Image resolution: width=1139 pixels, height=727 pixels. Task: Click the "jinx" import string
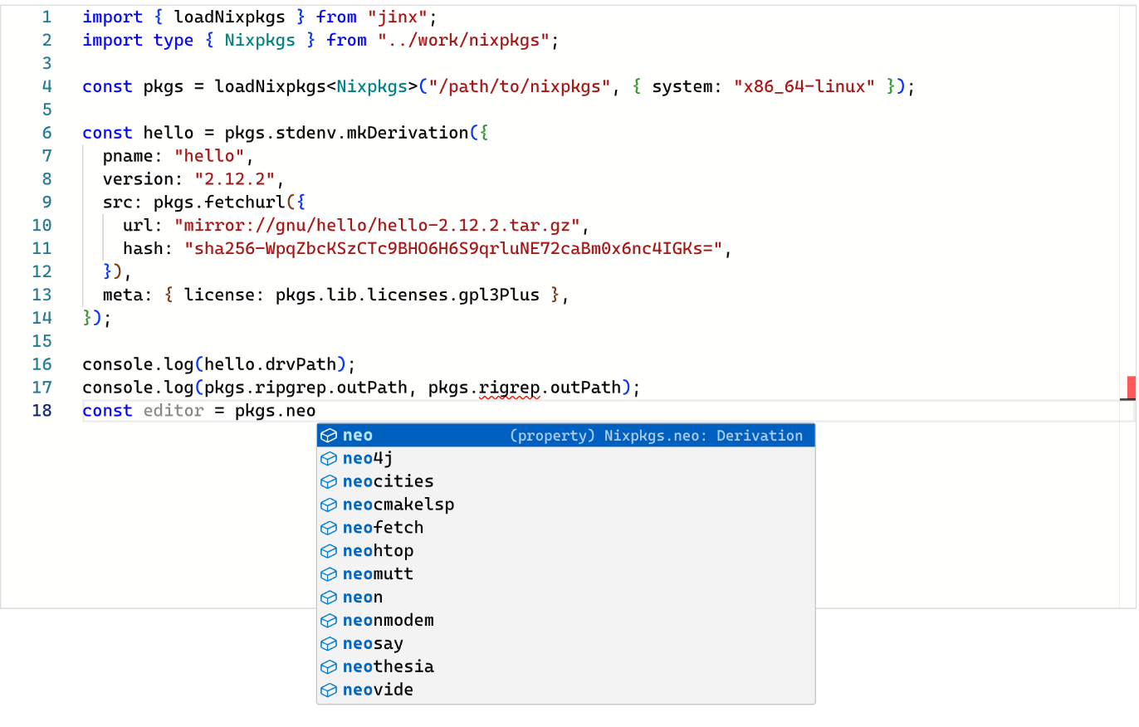(398, 17)
